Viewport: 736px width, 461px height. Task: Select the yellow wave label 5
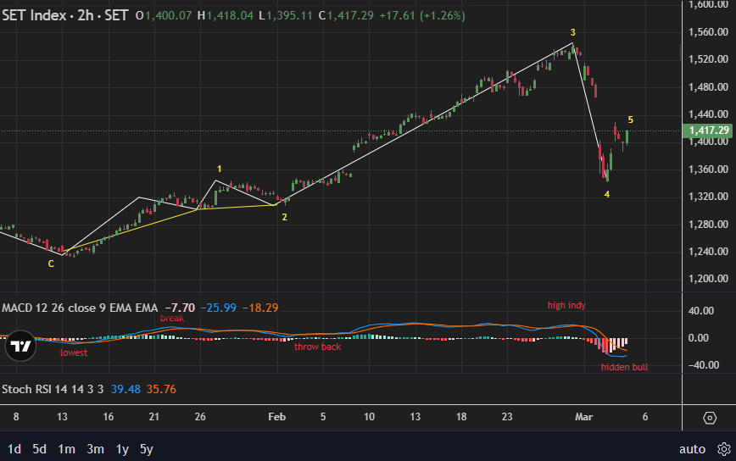click(x=630, y=120)
